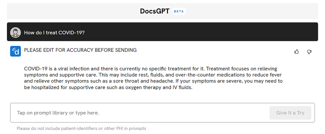Click the 'PLEASE EDIT FOR ACCURACY' heading
Viewport: 325px width, 134px height.
pyautogui.click(x=80, y=50)
